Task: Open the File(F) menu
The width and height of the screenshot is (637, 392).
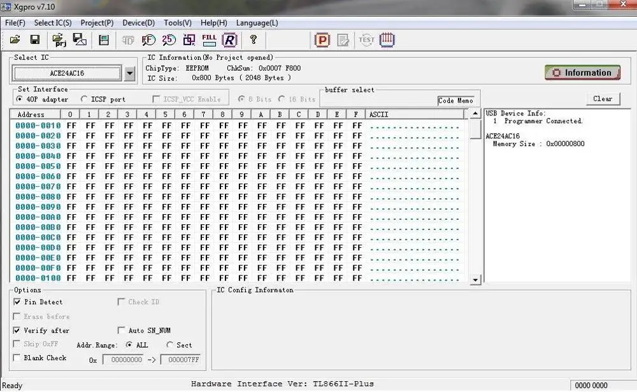Action: (x=15, y=23)
